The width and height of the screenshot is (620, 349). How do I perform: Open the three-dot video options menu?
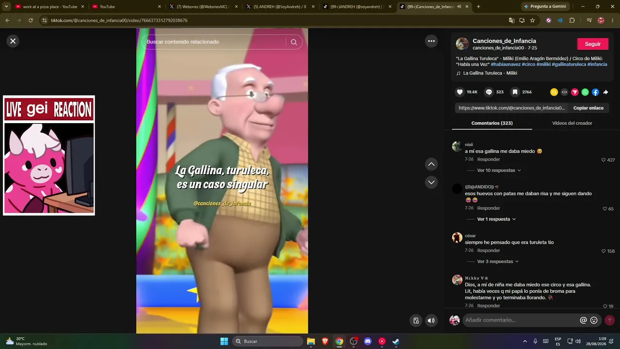pyautogui.click(x=432, y=41)
